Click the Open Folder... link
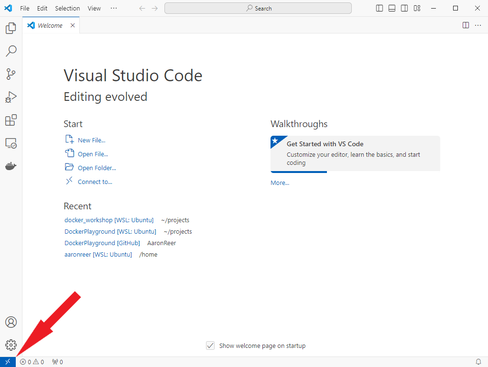488x367 pixels. (x=97, y=168)
